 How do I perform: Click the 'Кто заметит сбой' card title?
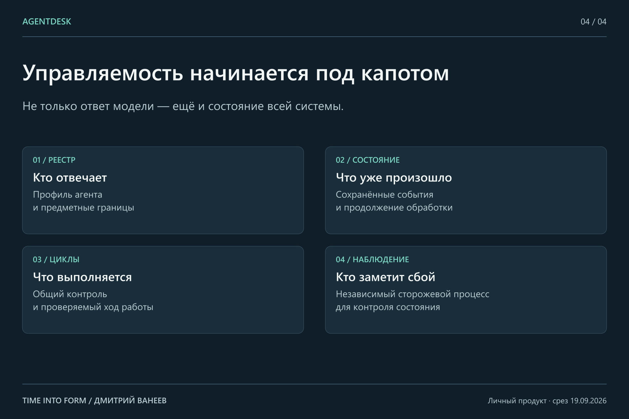(385, 277)
